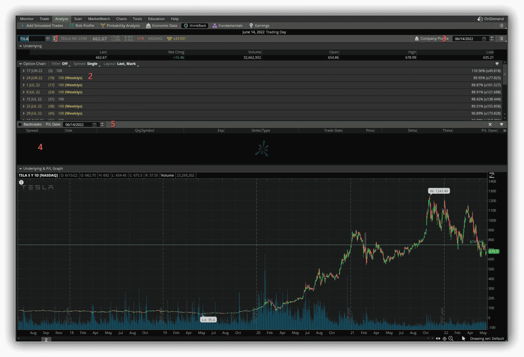The width and height of the screenshot is (524, 357).
Task: Click the Add Simulated Trades tab
Action: tap(42, 26)
